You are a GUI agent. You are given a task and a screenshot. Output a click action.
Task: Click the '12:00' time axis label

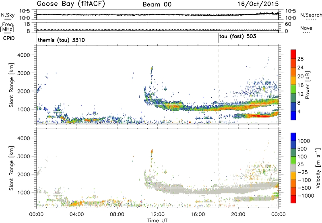pos(157,215)
